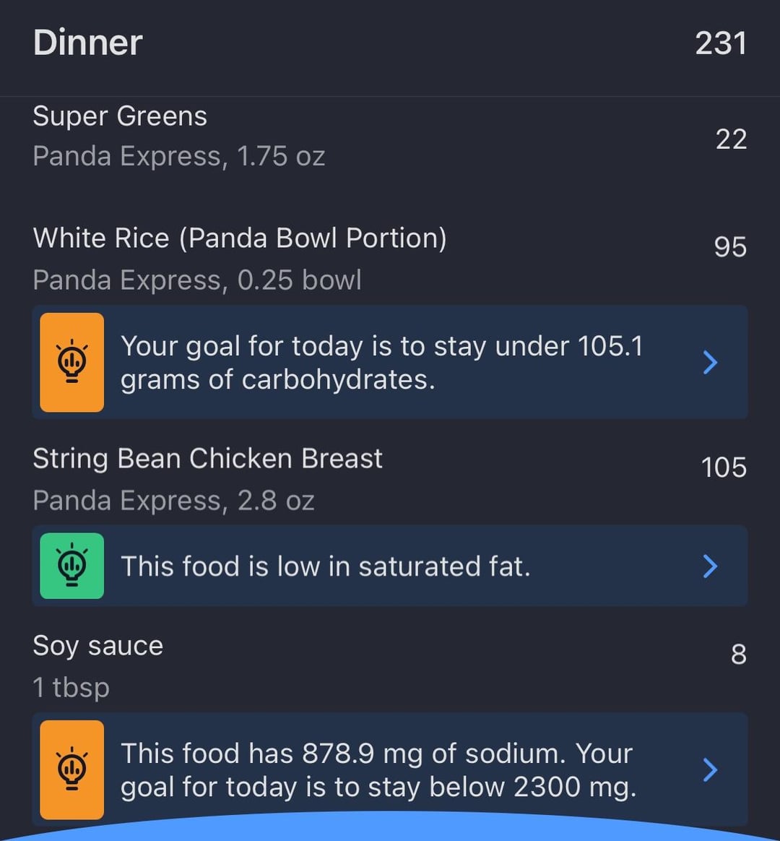
Task: Tap the orange lightbulb icon under Soy sauce
Action: 71,769
